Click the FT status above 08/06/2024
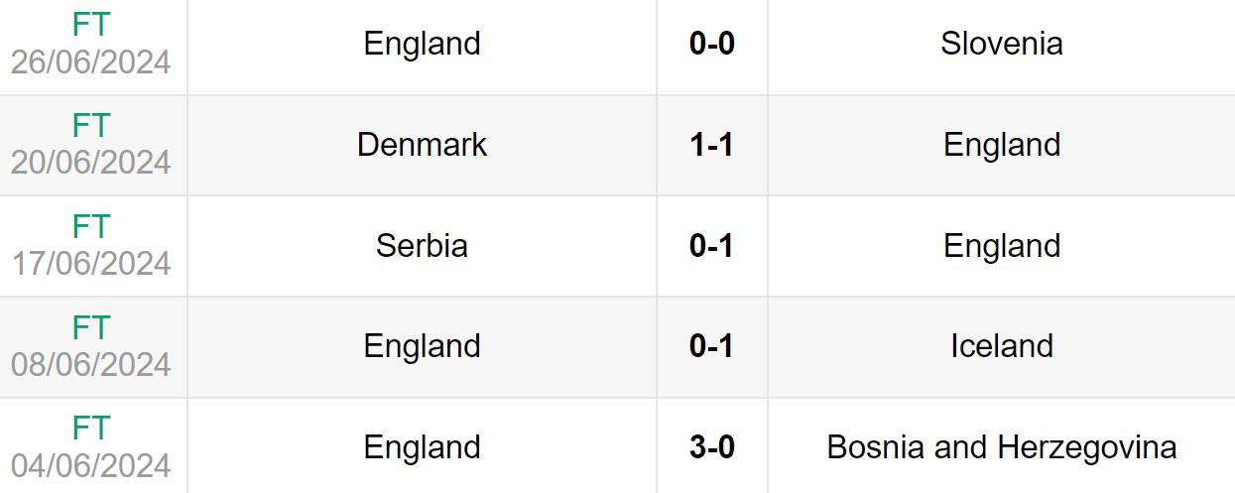This screenshot has width=1235, height=493. (x=91, y=327)
